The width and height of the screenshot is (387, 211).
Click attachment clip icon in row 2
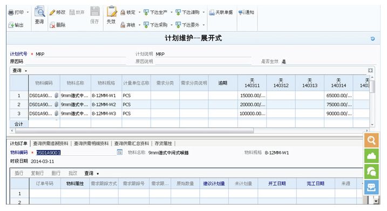click(x=56, y=105)
